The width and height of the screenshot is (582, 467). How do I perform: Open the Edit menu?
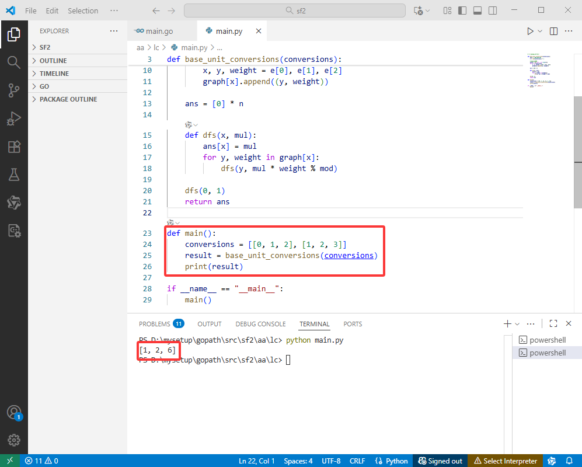(x=52, y=11)
